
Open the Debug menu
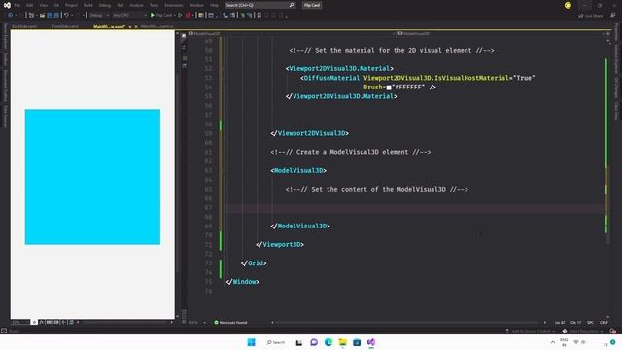(x=105, y=5)
